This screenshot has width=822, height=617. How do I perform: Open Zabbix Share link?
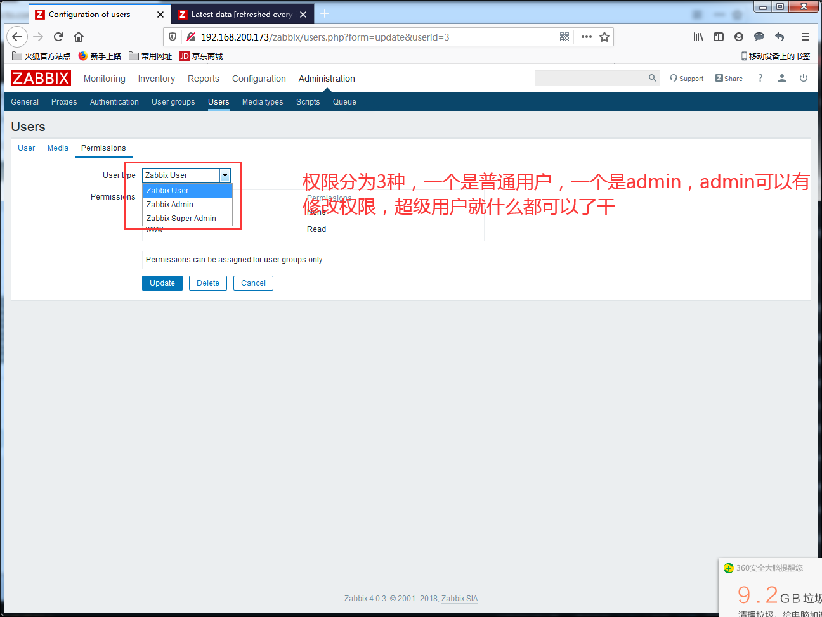tap(729, 79)
